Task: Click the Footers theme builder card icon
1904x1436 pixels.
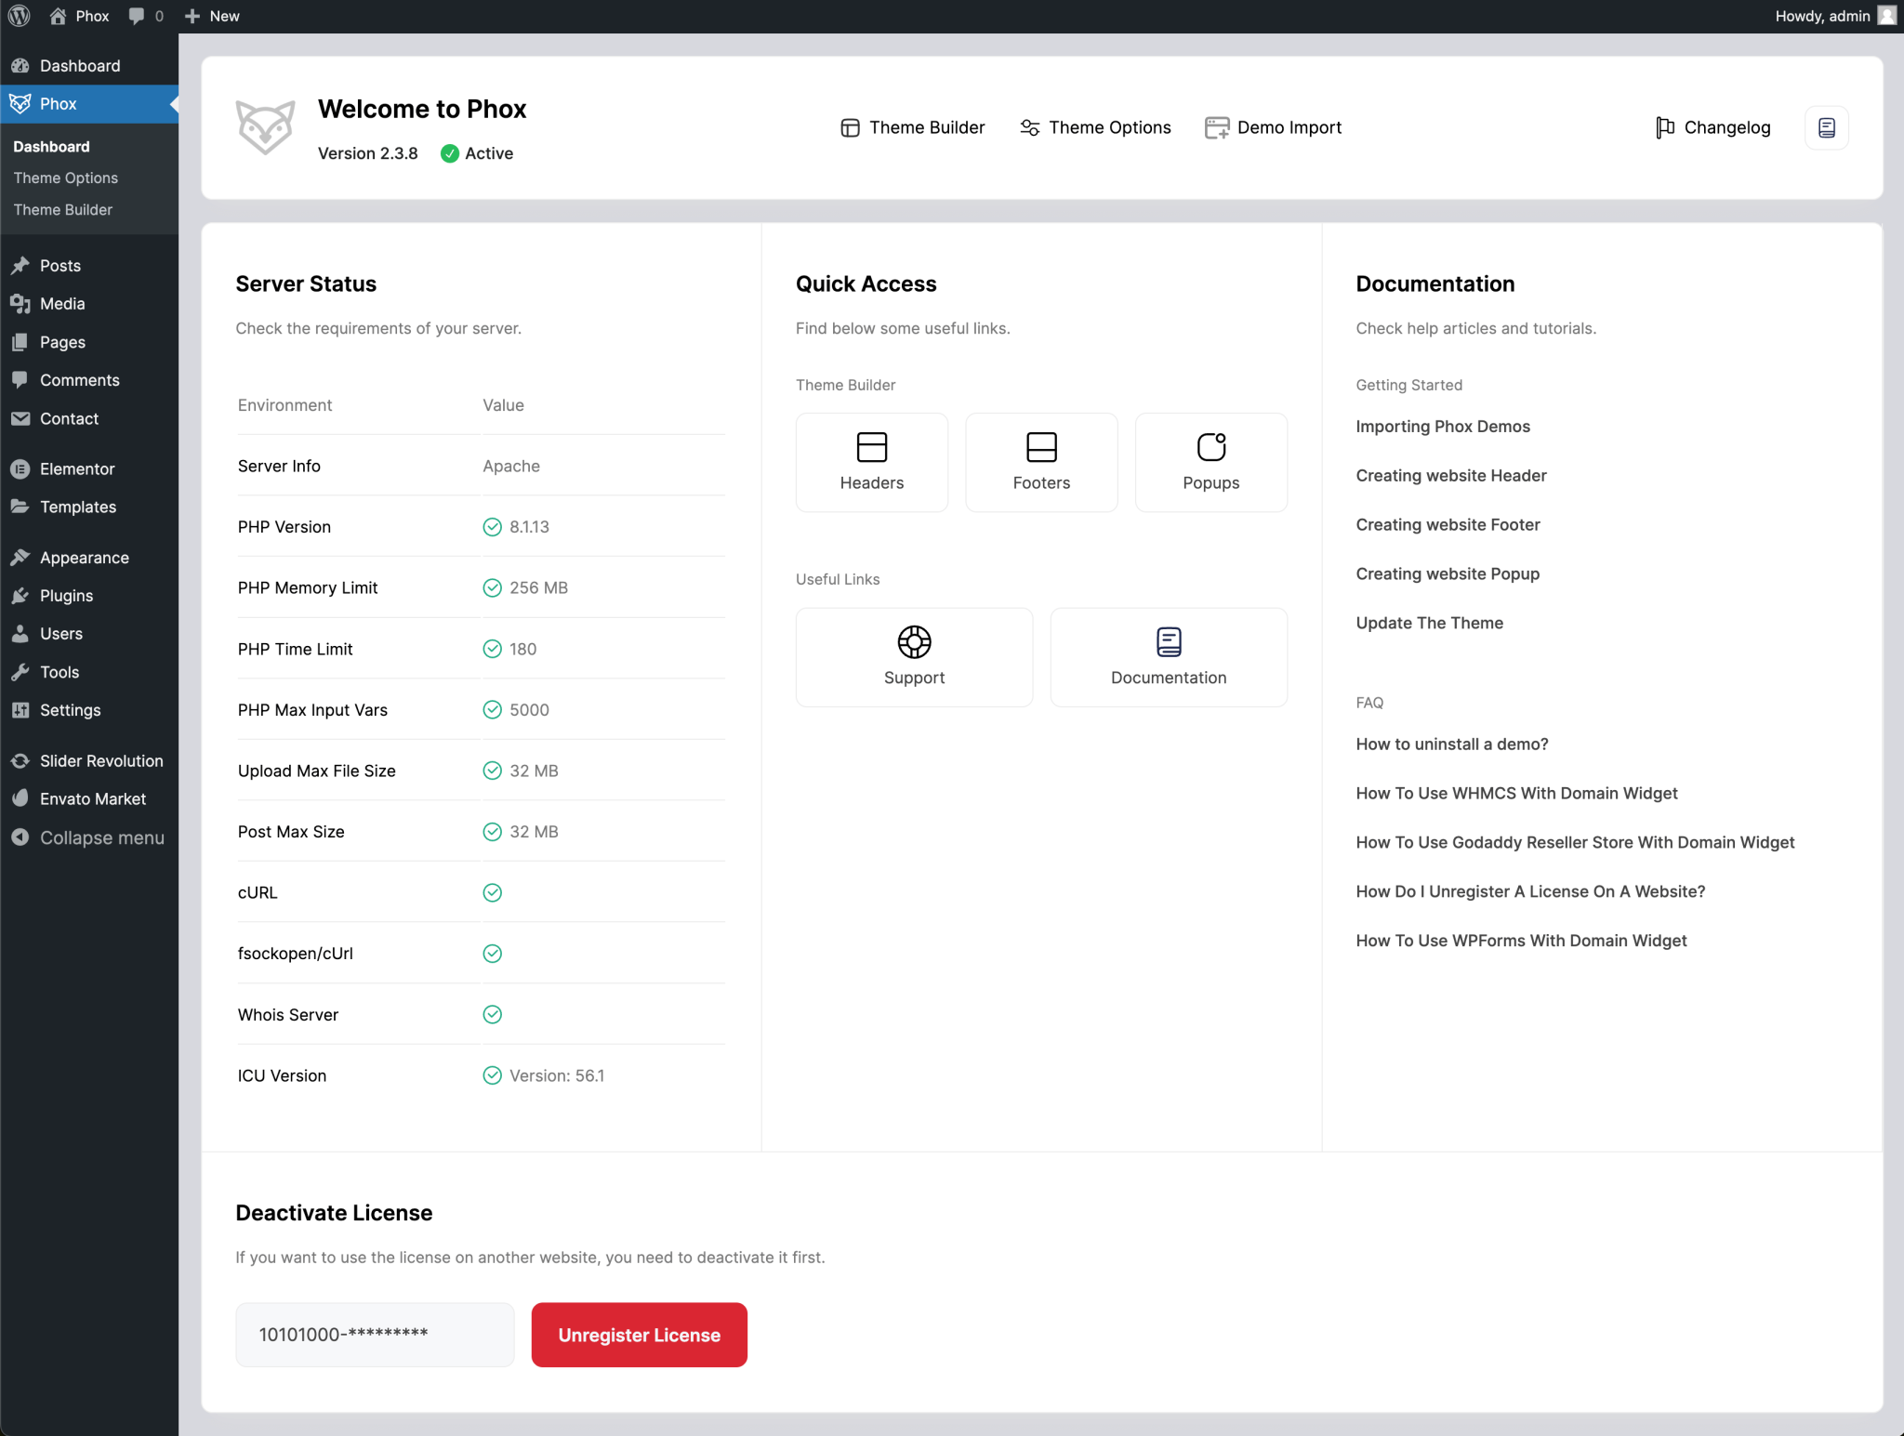Action: click(1040, 448)
